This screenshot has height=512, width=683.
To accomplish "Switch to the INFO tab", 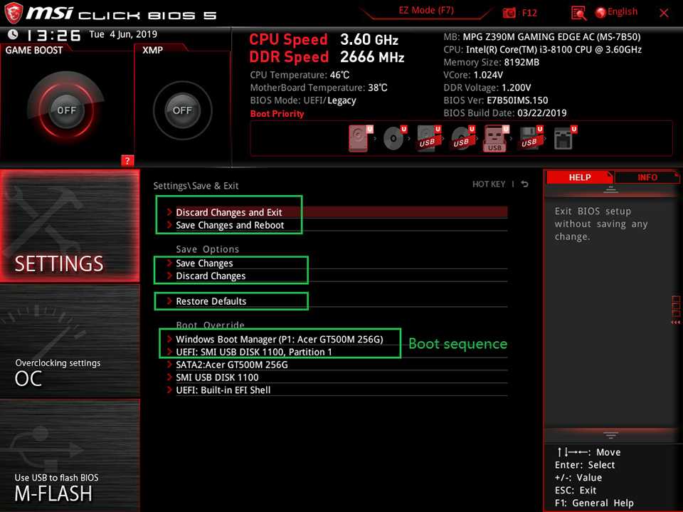I will (x=647, y=177).
